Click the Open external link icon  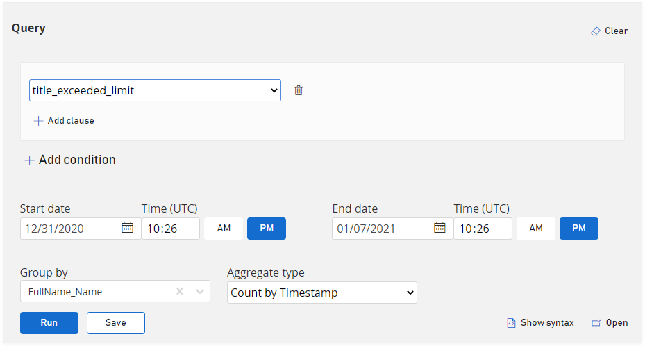[596, 323]
